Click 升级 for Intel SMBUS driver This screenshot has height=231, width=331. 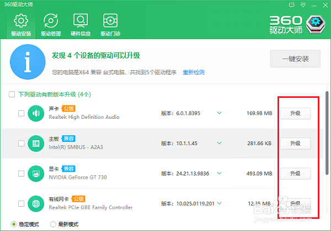(295, 144)
